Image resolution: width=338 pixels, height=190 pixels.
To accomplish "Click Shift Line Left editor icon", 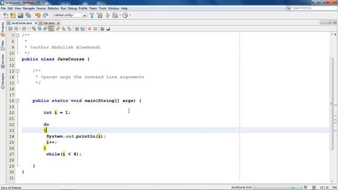I will tap(77, 28).
